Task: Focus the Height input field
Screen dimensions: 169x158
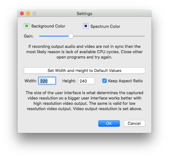Action: [x=86, y=81]
